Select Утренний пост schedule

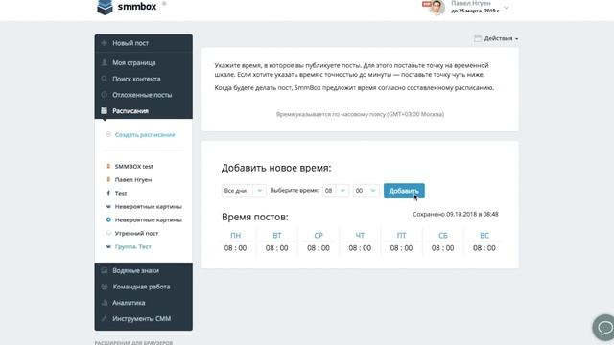coord(136,233)
